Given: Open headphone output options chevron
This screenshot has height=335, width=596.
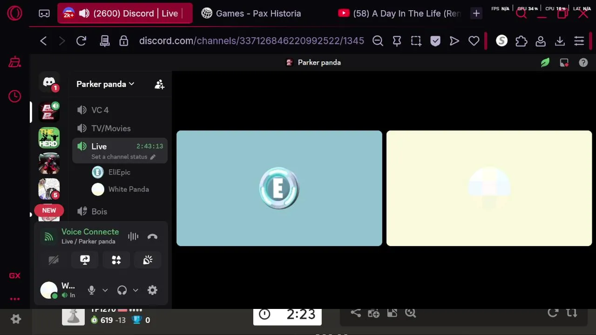Looking at the screenshot, I should [x=135, y=290].
